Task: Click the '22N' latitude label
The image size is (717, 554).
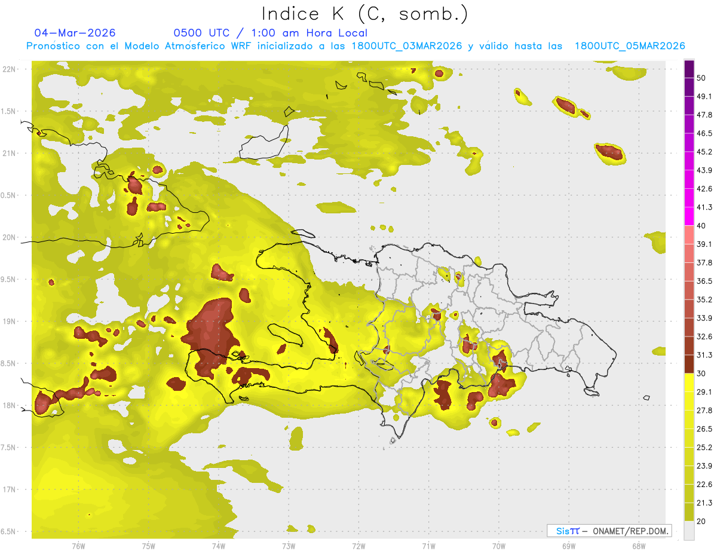Action: coord(9,69)
